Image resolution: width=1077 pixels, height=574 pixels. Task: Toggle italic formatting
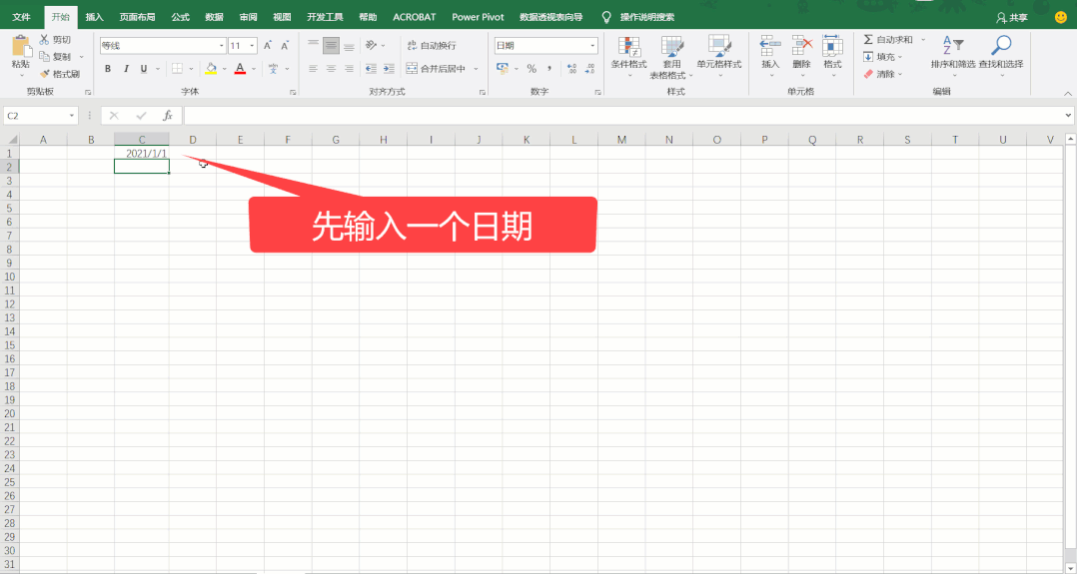pyautogui.click(x=126, y=69)
